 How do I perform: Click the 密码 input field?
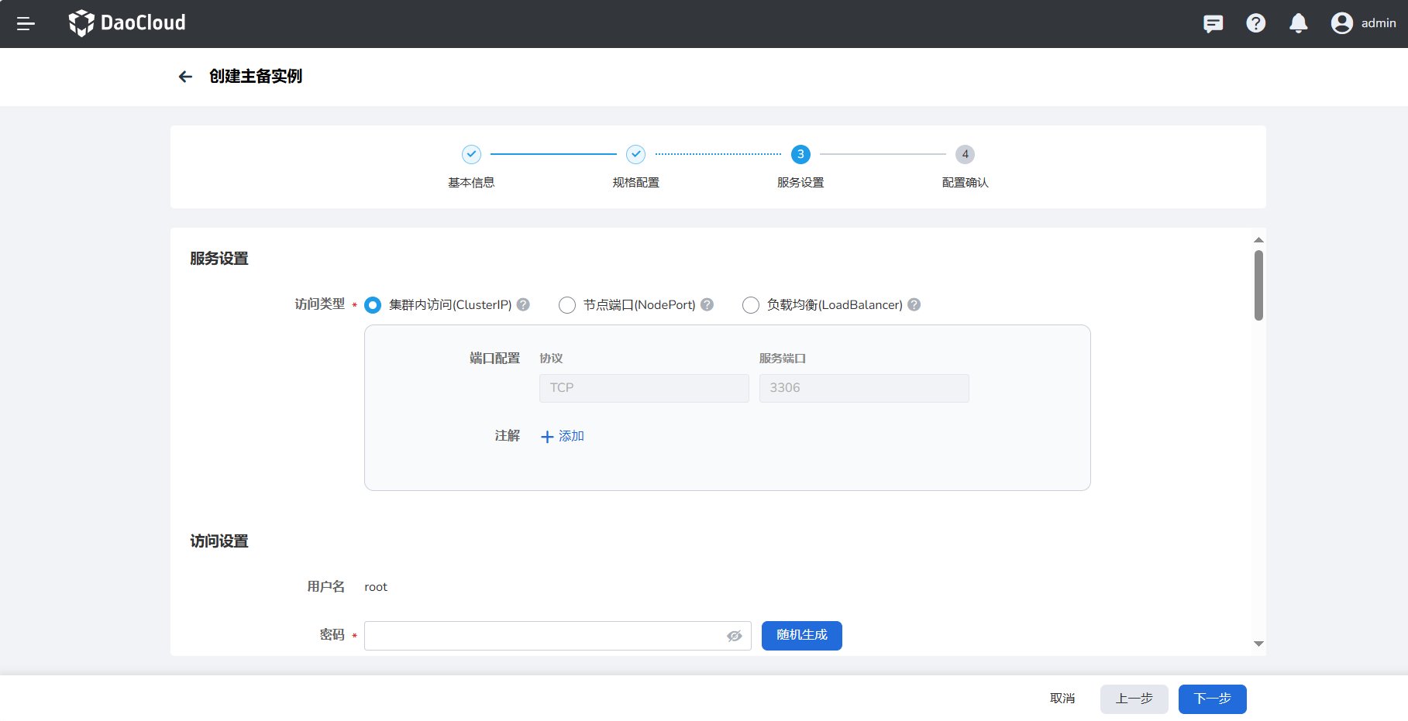tap(542, 636)
